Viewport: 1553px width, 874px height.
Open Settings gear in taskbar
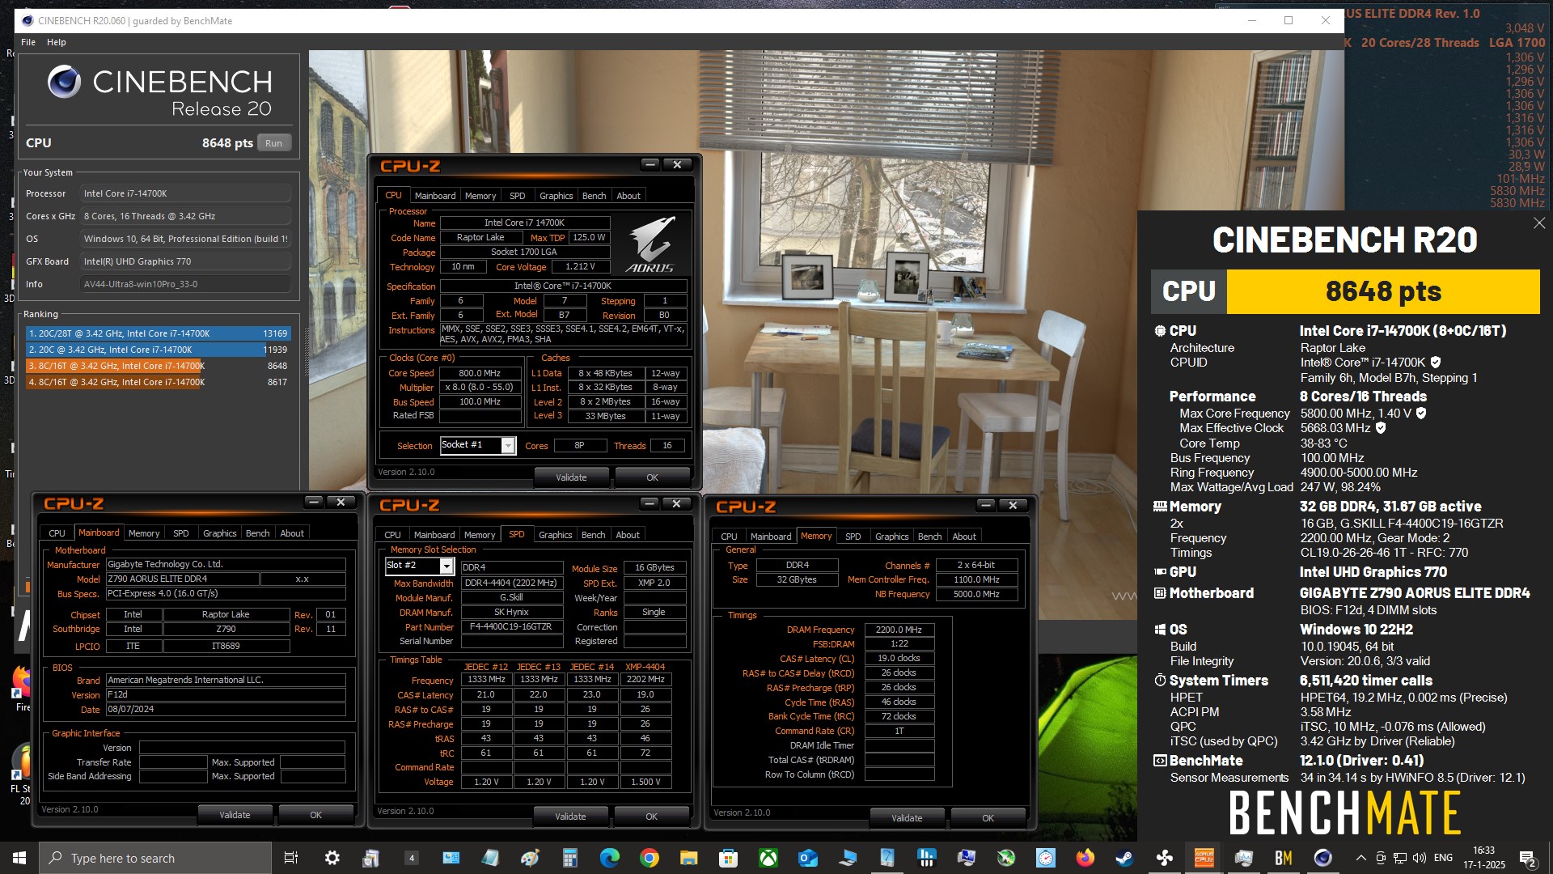point(332,858)
